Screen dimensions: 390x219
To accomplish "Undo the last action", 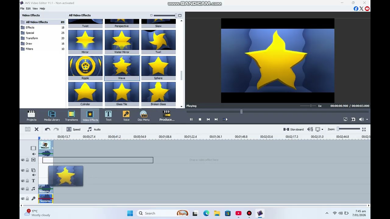I will coord(48,129).
